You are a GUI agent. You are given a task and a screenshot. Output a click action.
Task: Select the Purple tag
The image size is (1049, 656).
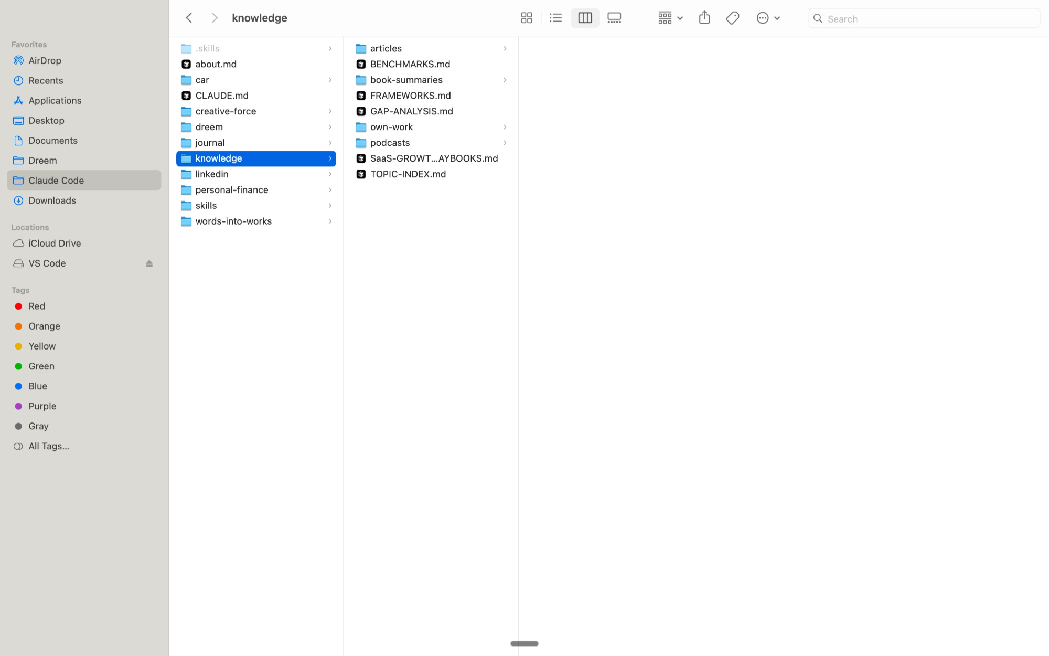[42, 406]
